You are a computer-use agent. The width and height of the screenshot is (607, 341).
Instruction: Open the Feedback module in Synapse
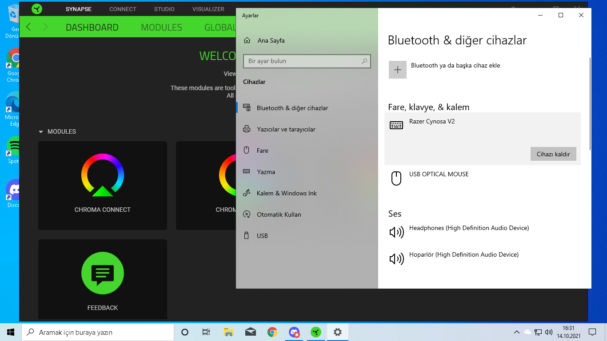click(x=103, y=280)
